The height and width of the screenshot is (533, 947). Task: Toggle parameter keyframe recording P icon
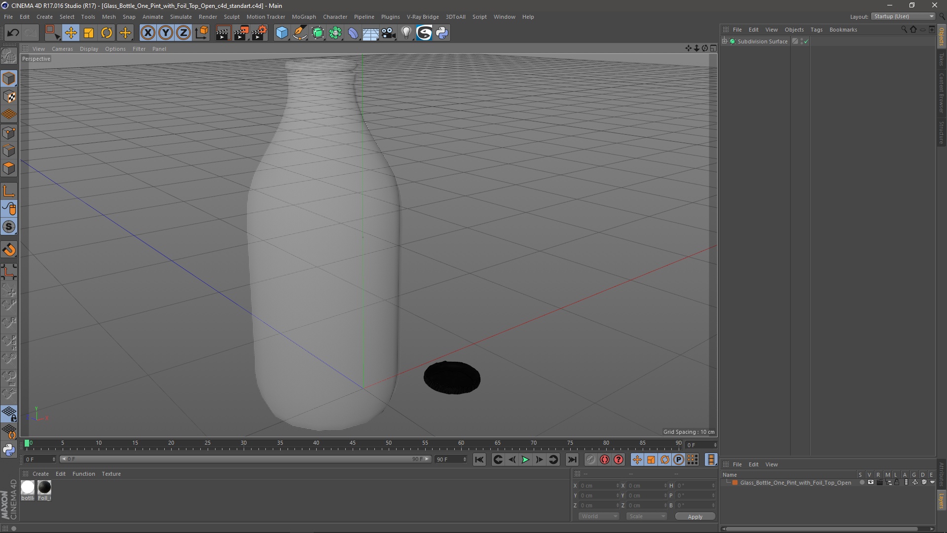[x=679, y=460]
